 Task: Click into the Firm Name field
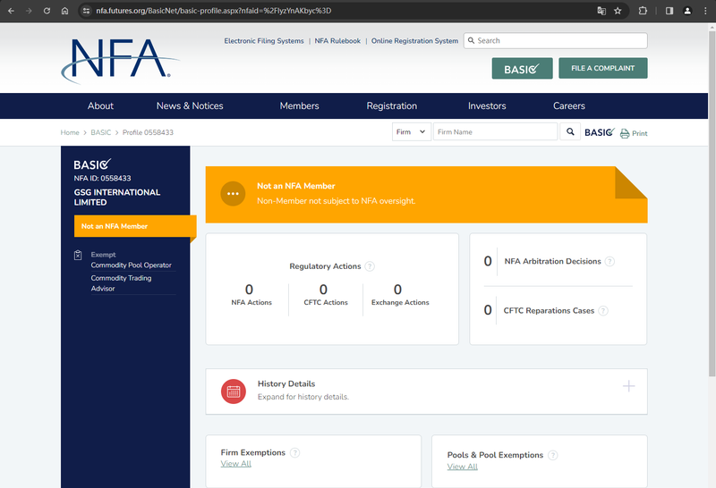tap(495, 131)
